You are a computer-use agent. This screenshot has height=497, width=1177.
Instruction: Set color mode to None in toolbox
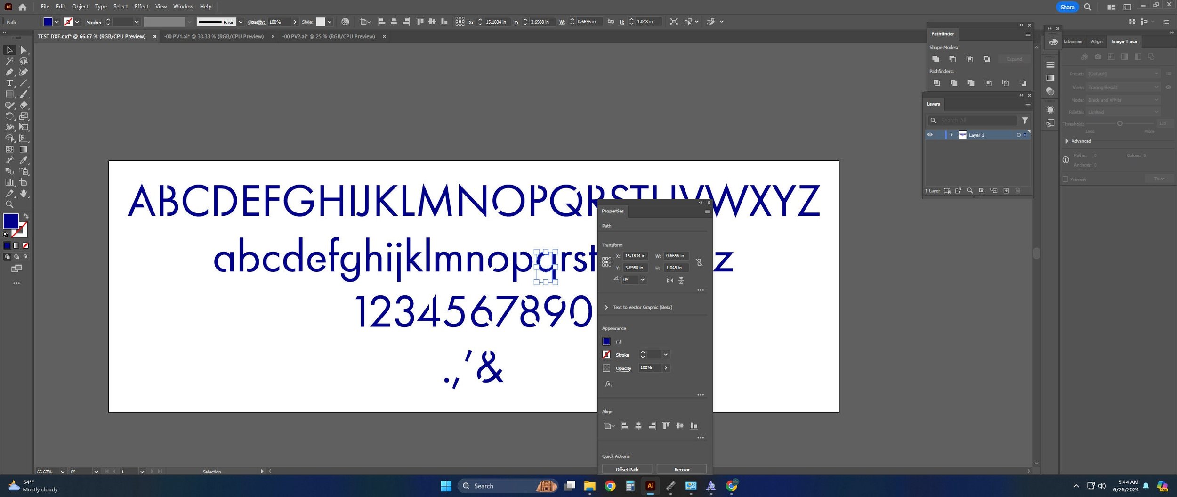click(25, 245)
